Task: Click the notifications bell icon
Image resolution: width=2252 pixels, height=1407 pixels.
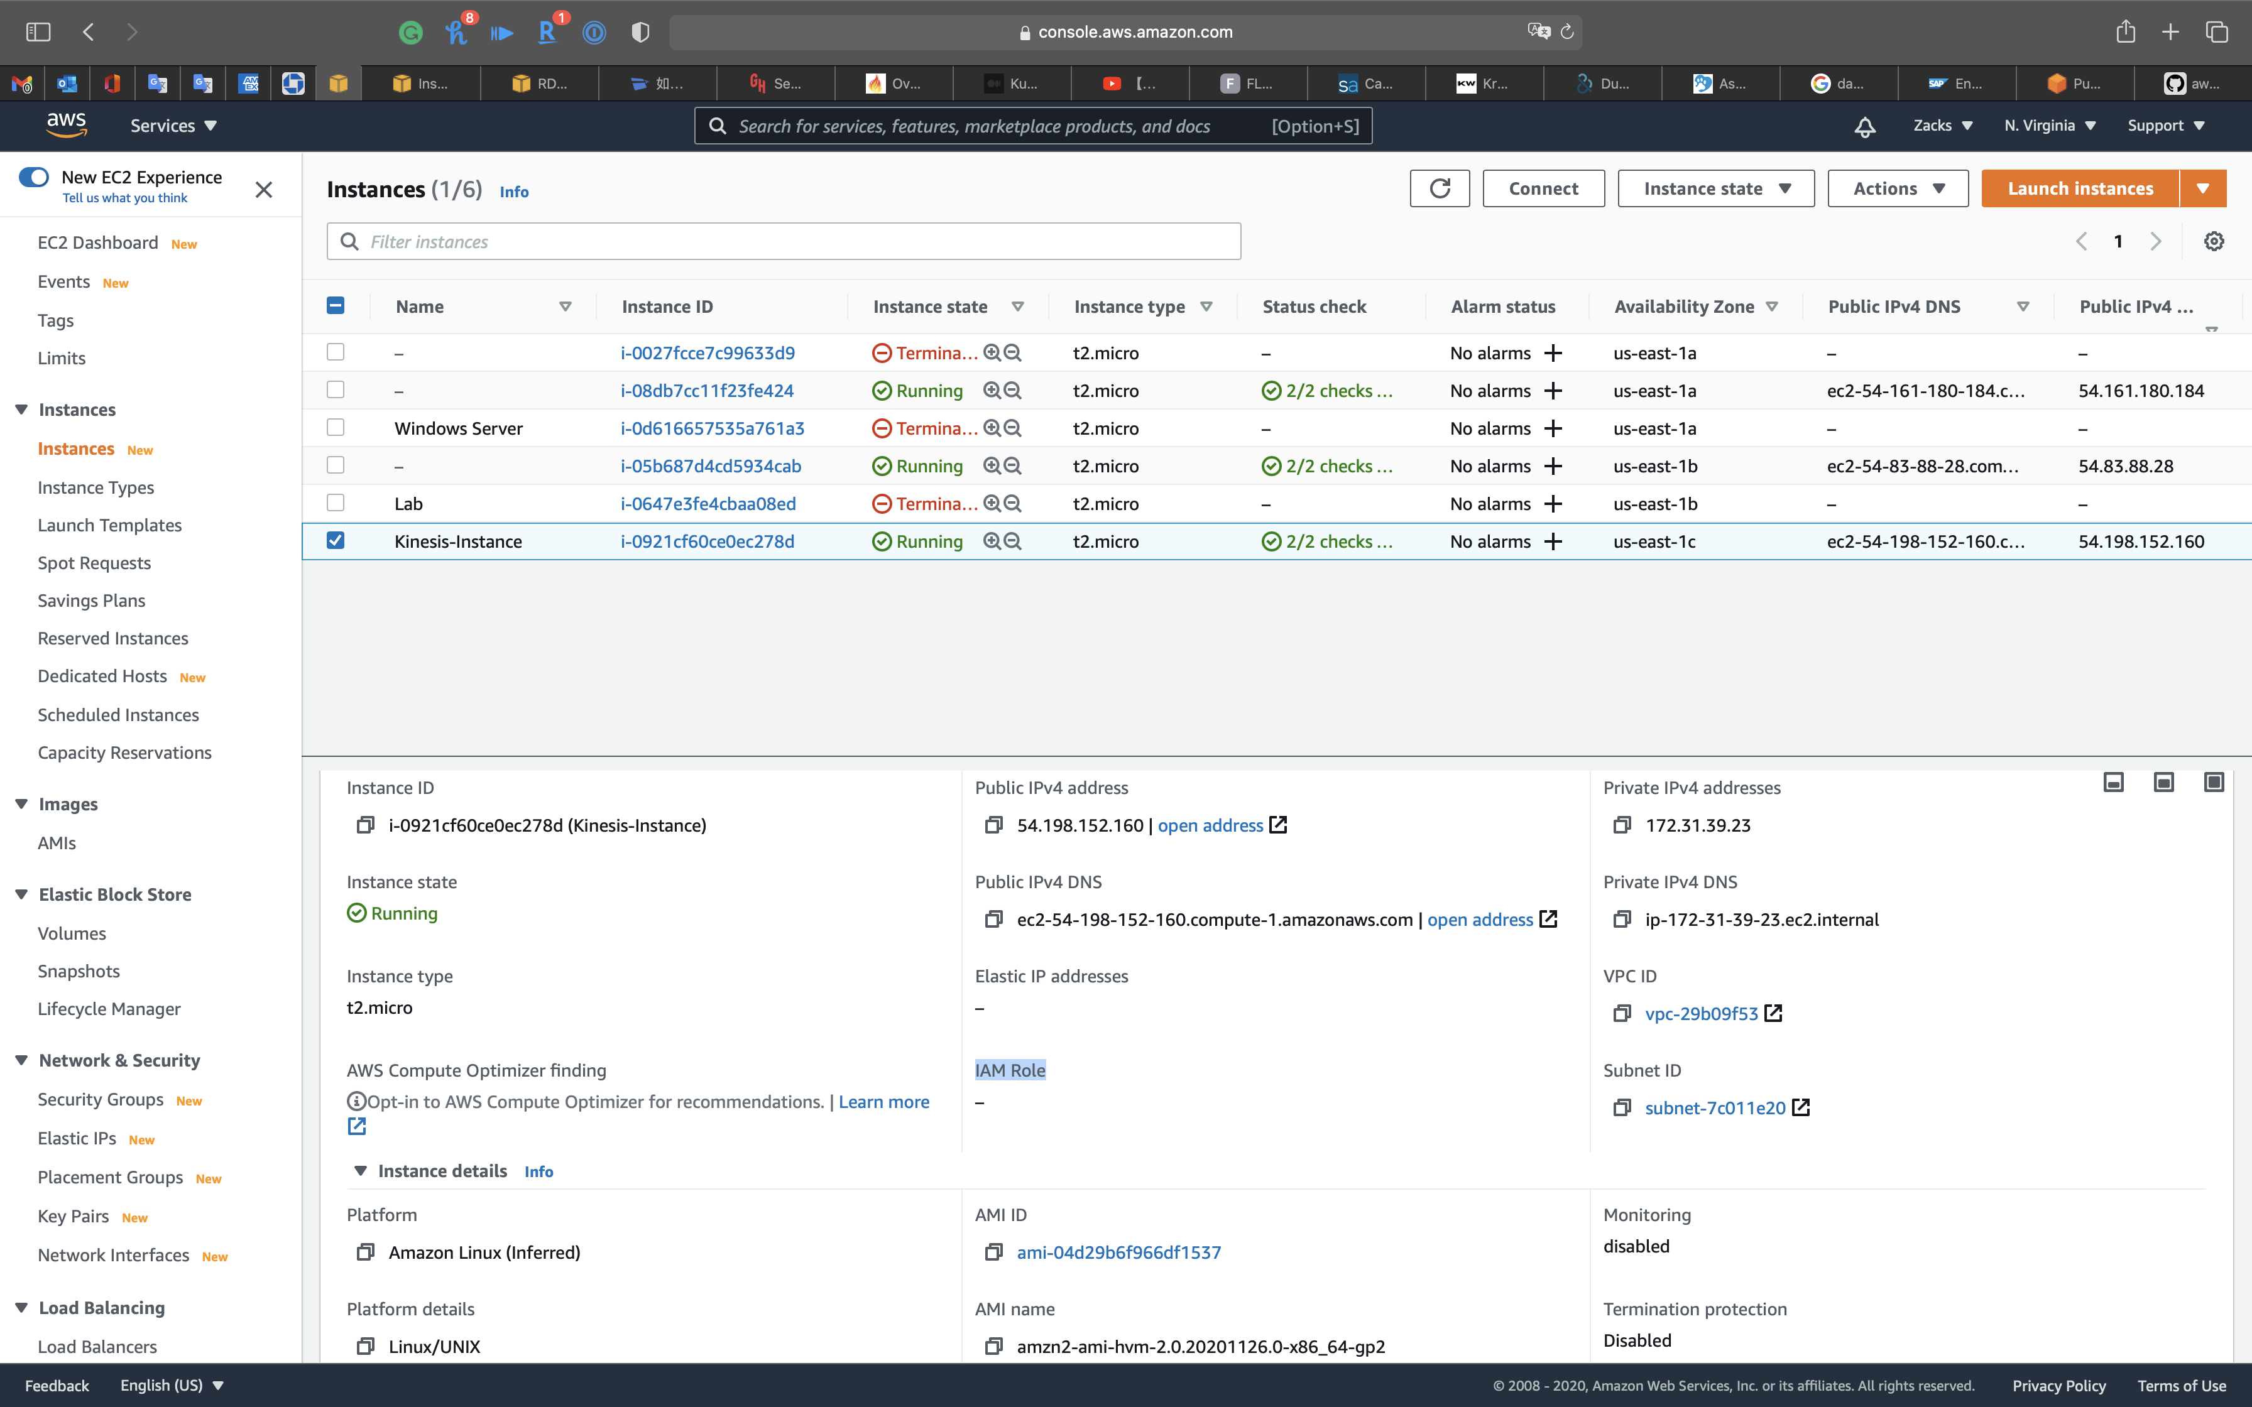Action: (x=1864, y=126)
